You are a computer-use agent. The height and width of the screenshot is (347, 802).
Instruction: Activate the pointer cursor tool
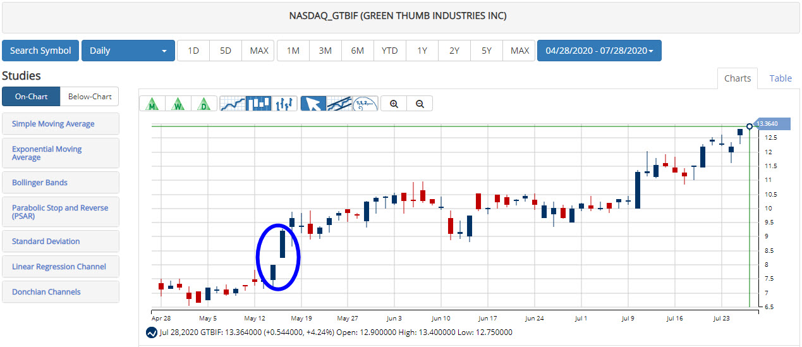pos(313,104)
